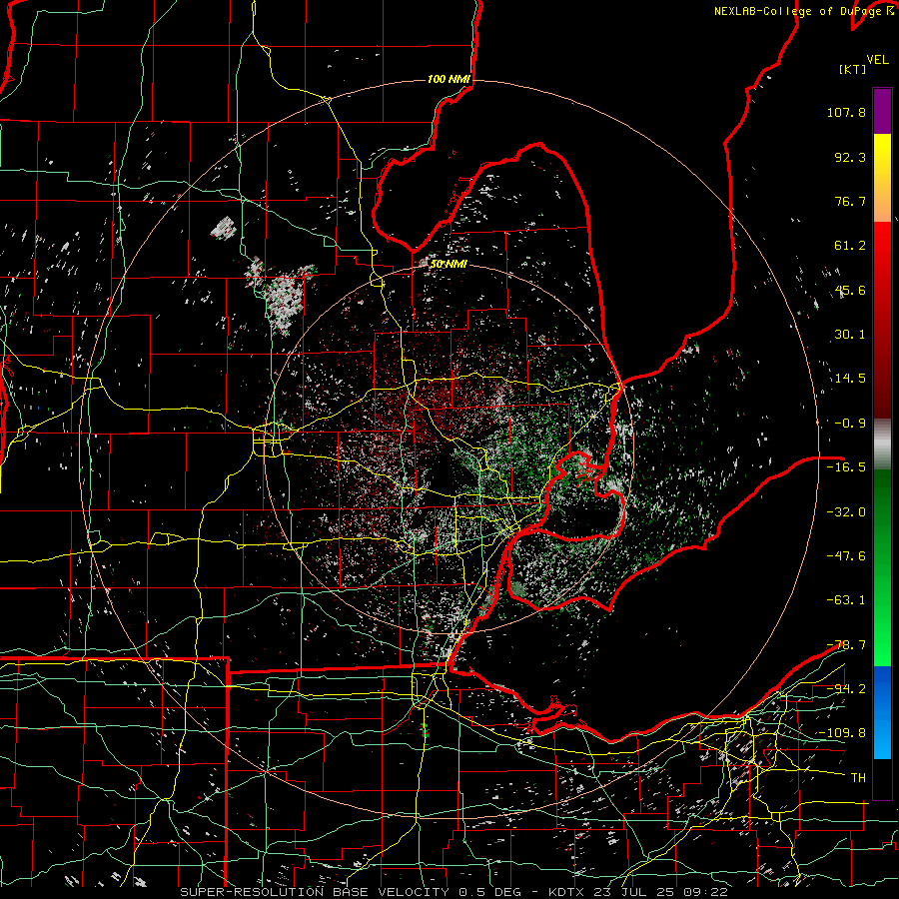Click the VEL legend title
Screen dimensions: 899x899
tap(877, 60)
